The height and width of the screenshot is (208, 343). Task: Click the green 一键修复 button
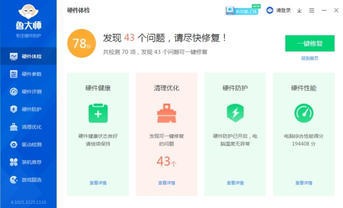310,44
